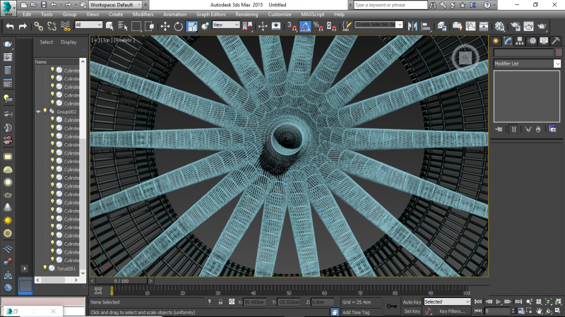This screenshot has height=317, width=565.
Task: Toggle visibility bulb of Group002
Action: coord(45,111)
